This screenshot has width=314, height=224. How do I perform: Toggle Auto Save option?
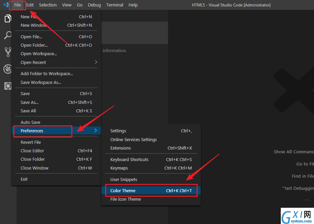click(56, 122)
